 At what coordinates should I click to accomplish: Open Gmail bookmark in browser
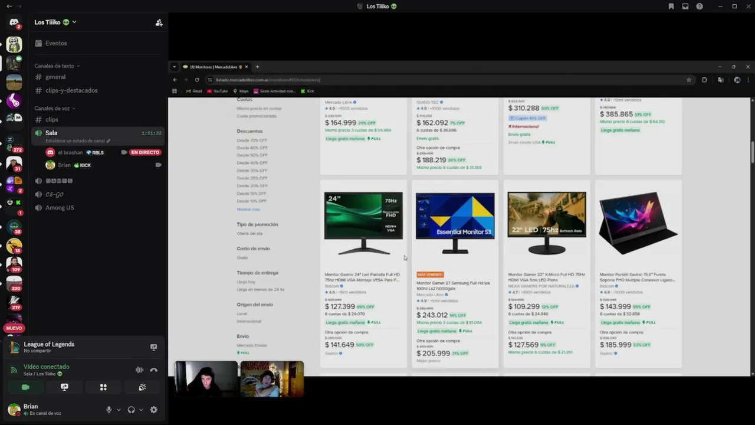click(193, 91)
